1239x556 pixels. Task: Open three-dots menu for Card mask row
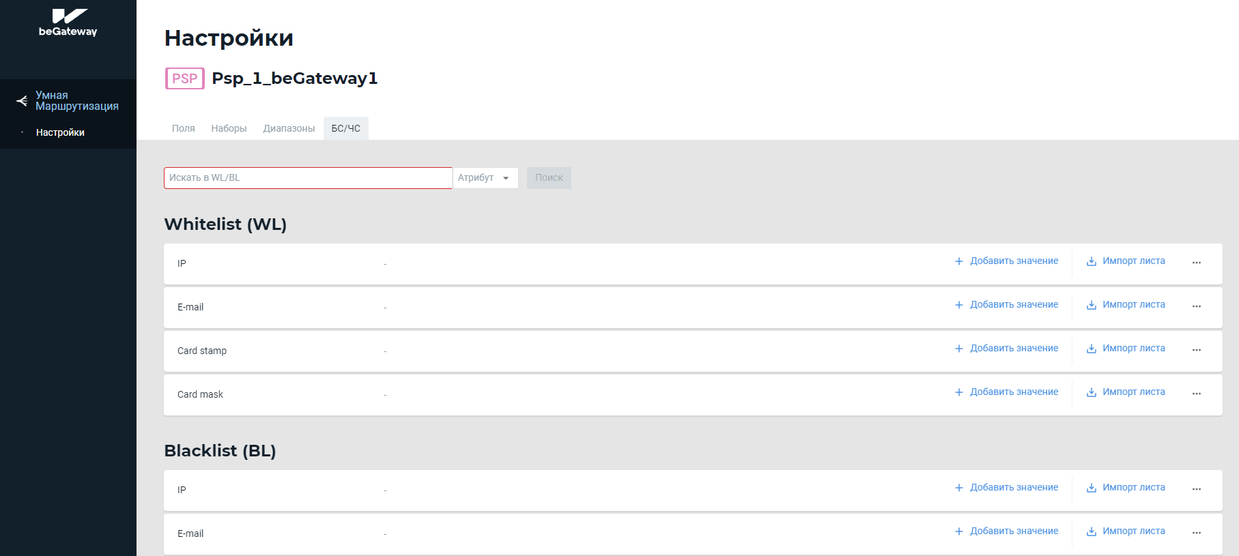click(1196, 394)
